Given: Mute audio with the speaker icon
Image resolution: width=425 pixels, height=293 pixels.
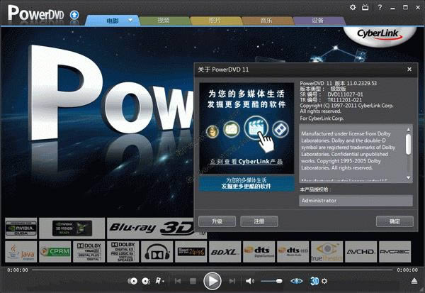Looking at the screenshot, I should (x=249, y=281).
